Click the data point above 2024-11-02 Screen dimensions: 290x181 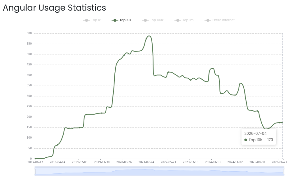[x=235, y=95]
